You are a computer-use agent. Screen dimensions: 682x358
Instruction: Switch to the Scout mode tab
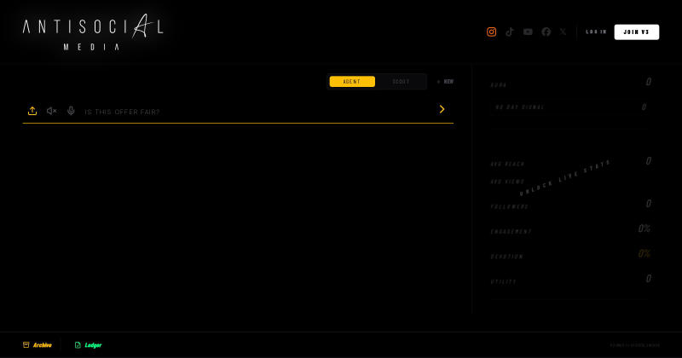coord(401,81)
